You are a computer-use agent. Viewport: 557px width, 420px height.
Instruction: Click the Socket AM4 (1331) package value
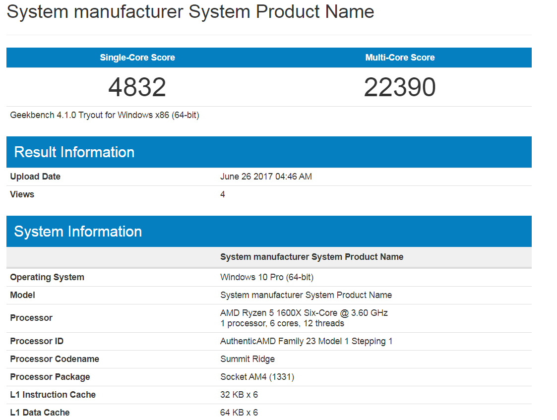coord(257,377)
